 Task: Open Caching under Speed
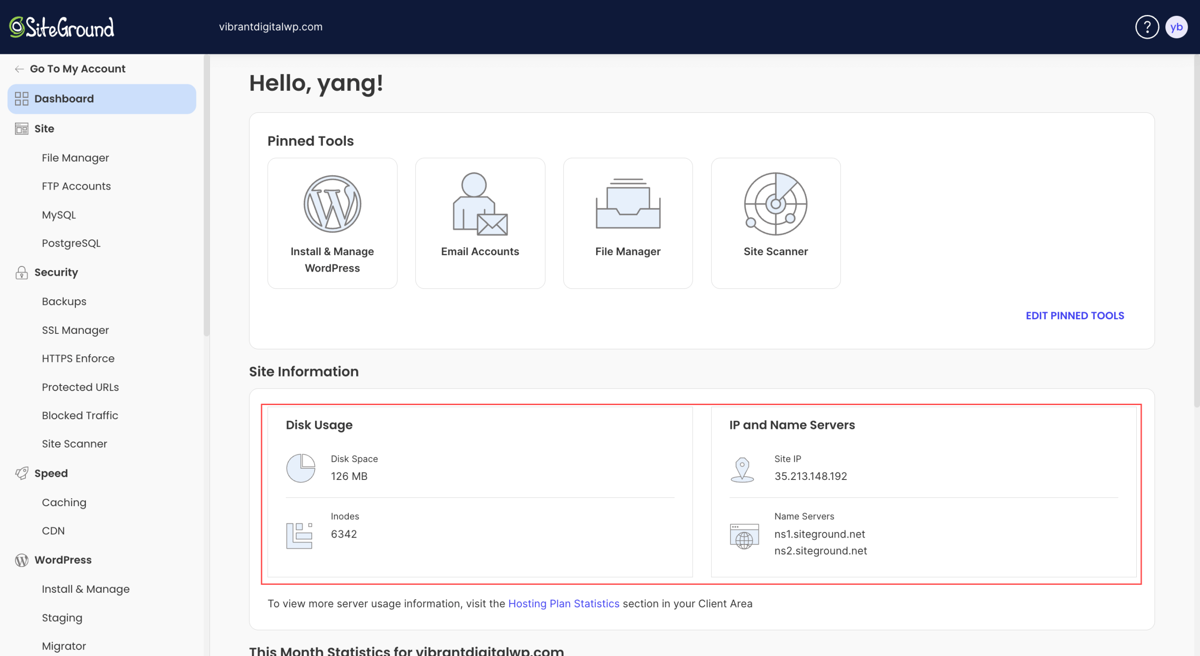pyautogui.click(x=64, y=502)
